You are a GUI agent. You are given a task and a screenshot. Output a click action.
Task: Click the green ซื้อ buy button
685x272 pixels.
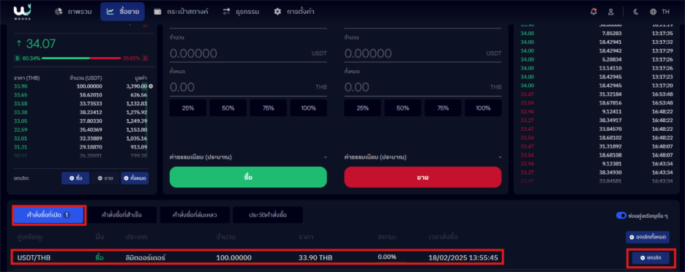click(x=248, y=177)
